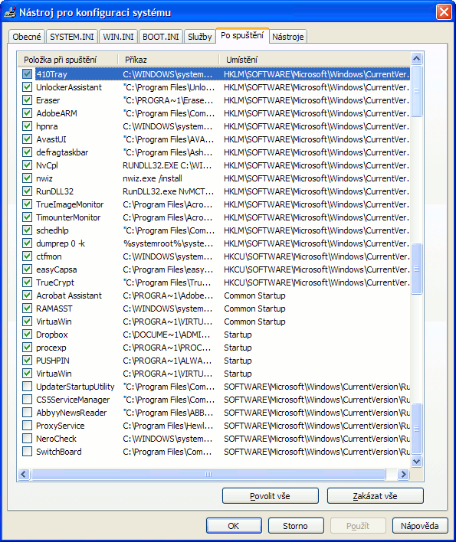Select the ProxyService row

(x=214, y=426)
